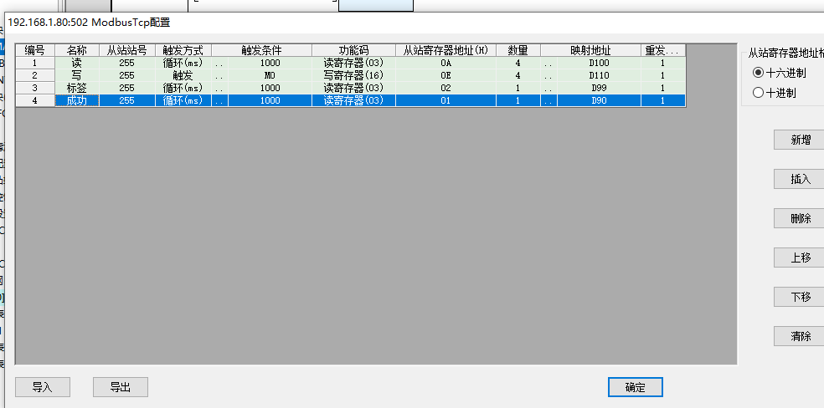Select the 重发 column header

(663, 50)
